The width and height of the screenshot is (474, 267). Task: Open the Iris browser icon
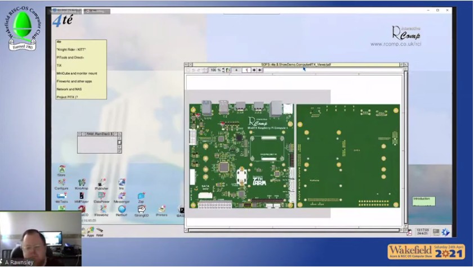[x=122, y=184]
